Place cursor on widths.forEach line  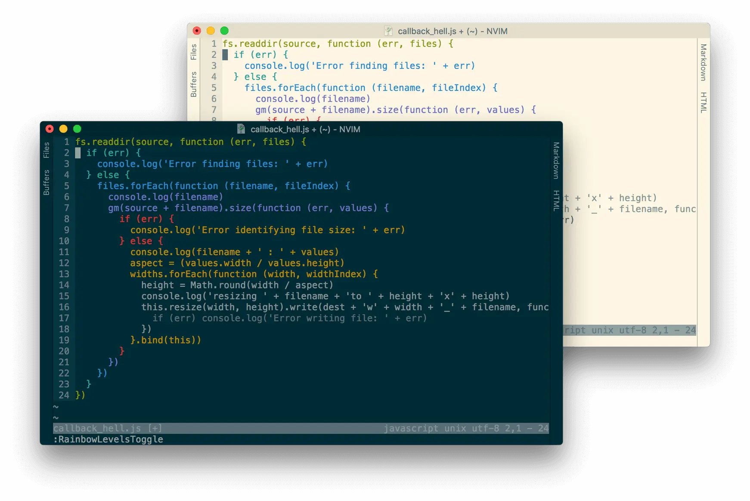pos(254,274)
